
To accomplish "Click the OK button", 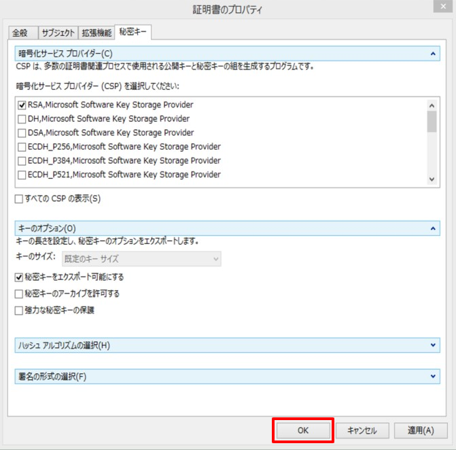I will click(303, 430).
